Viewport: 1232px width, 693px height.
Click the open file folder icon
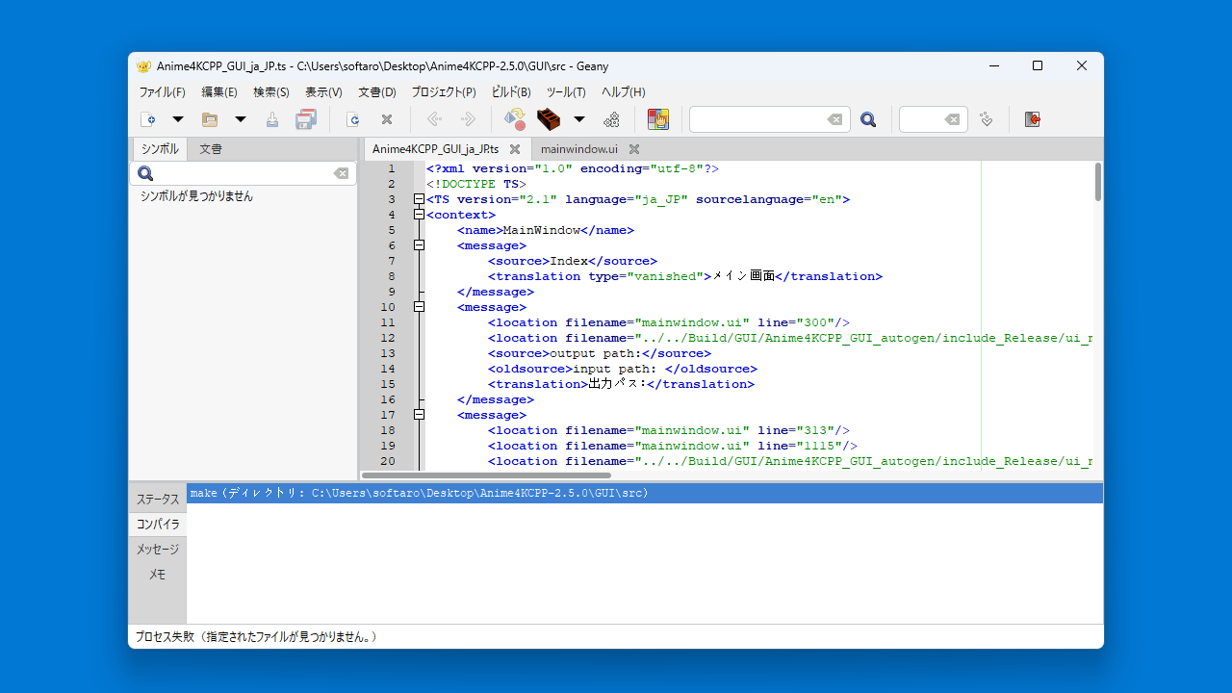click(x=210, y=119)
